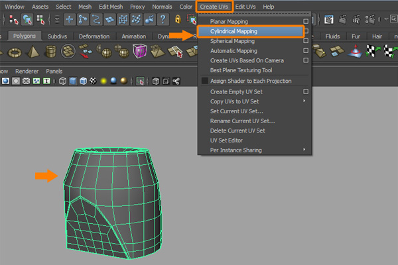Open Planar Mapping options box
The width and height of the screenshot is (398, 265).
tap(306, 22)
